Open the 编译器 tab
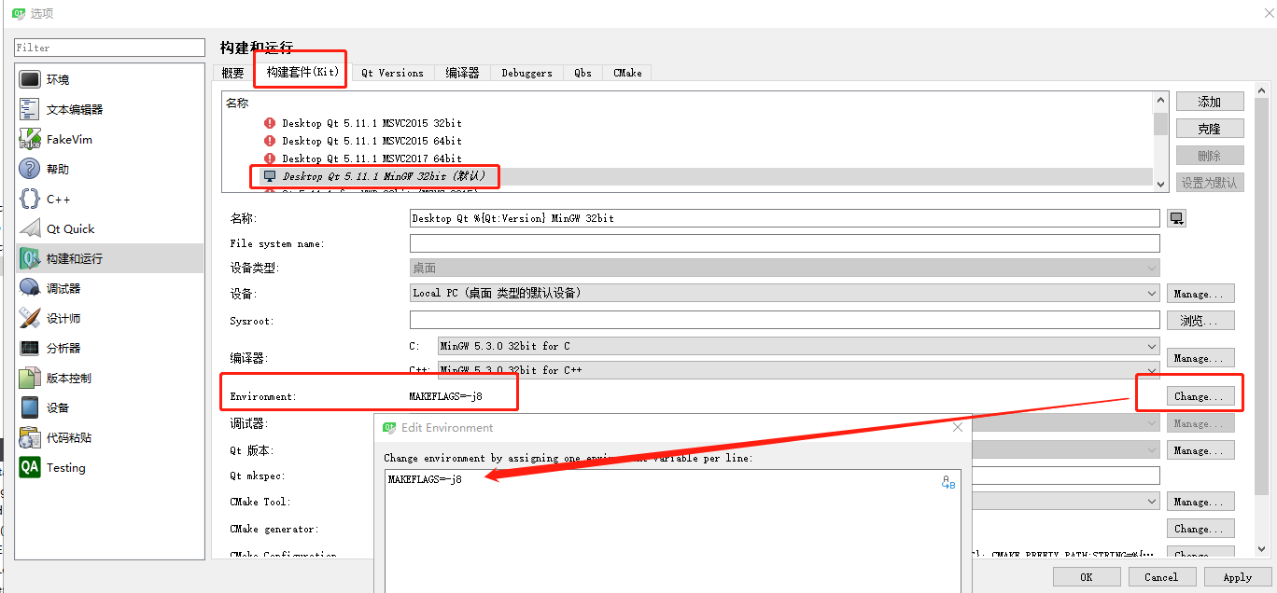The image size is (1277, 593). point(462,73)
